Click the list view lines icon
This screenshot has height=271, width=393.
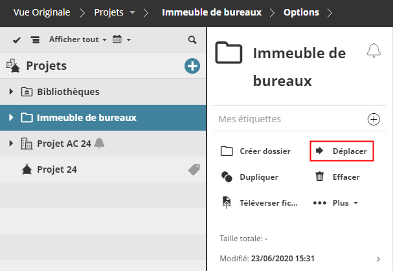pyautogui.click(x=35, y=40)
